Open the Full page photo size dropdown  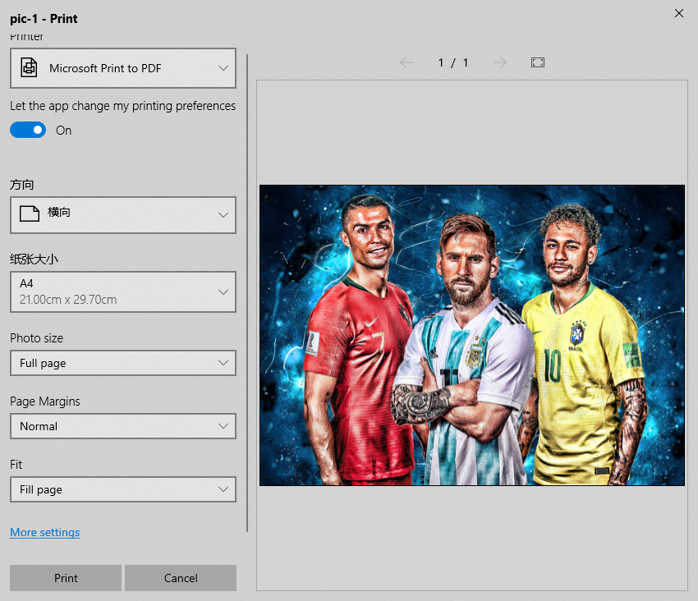coord(123,363)
